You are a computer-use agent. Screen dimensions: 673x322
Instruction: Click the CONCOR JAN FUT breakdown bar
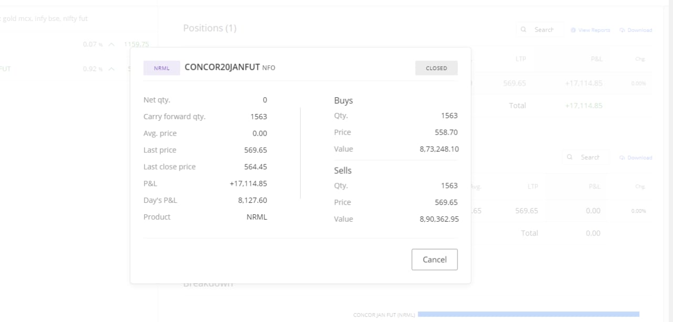tap(528, 314)
